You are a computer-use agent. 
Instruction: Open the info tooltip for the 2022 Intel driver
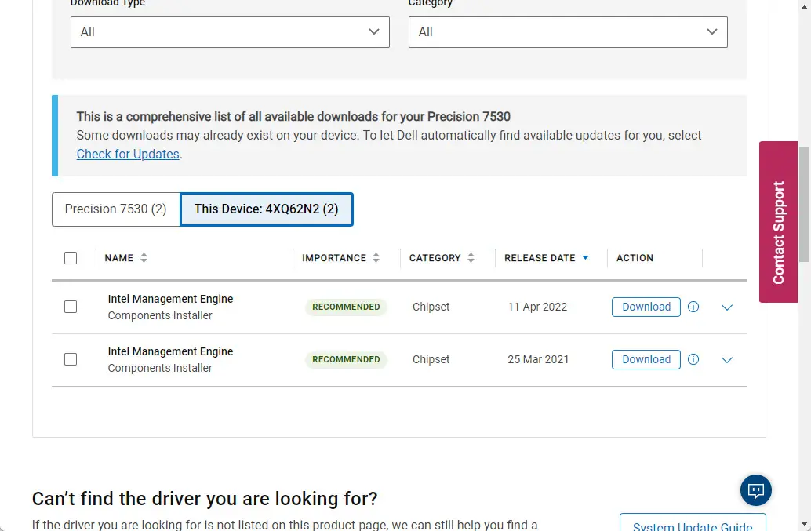tap(693, 307)
